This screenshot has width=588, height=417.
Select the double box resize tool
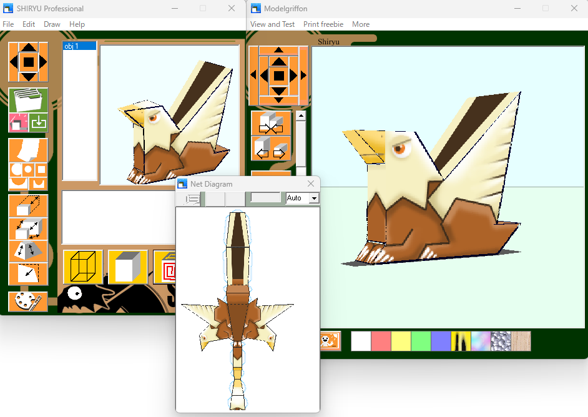pos(28,228)
